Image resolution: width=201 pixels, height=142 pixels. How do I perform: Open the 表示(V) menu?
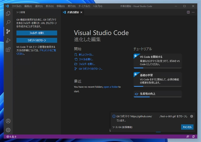point(50,6)
